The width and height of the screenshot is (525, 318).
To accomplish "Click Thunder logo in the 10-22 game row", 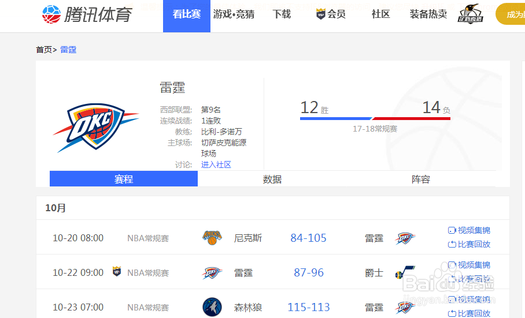I will click(212, 272).
